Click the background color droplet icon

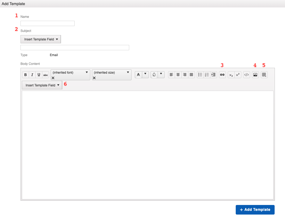point(154,75)
